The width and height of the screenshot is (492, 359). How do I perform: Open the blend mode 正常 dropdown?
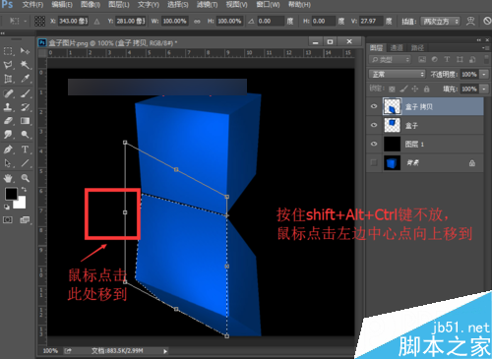pos(398,75)
